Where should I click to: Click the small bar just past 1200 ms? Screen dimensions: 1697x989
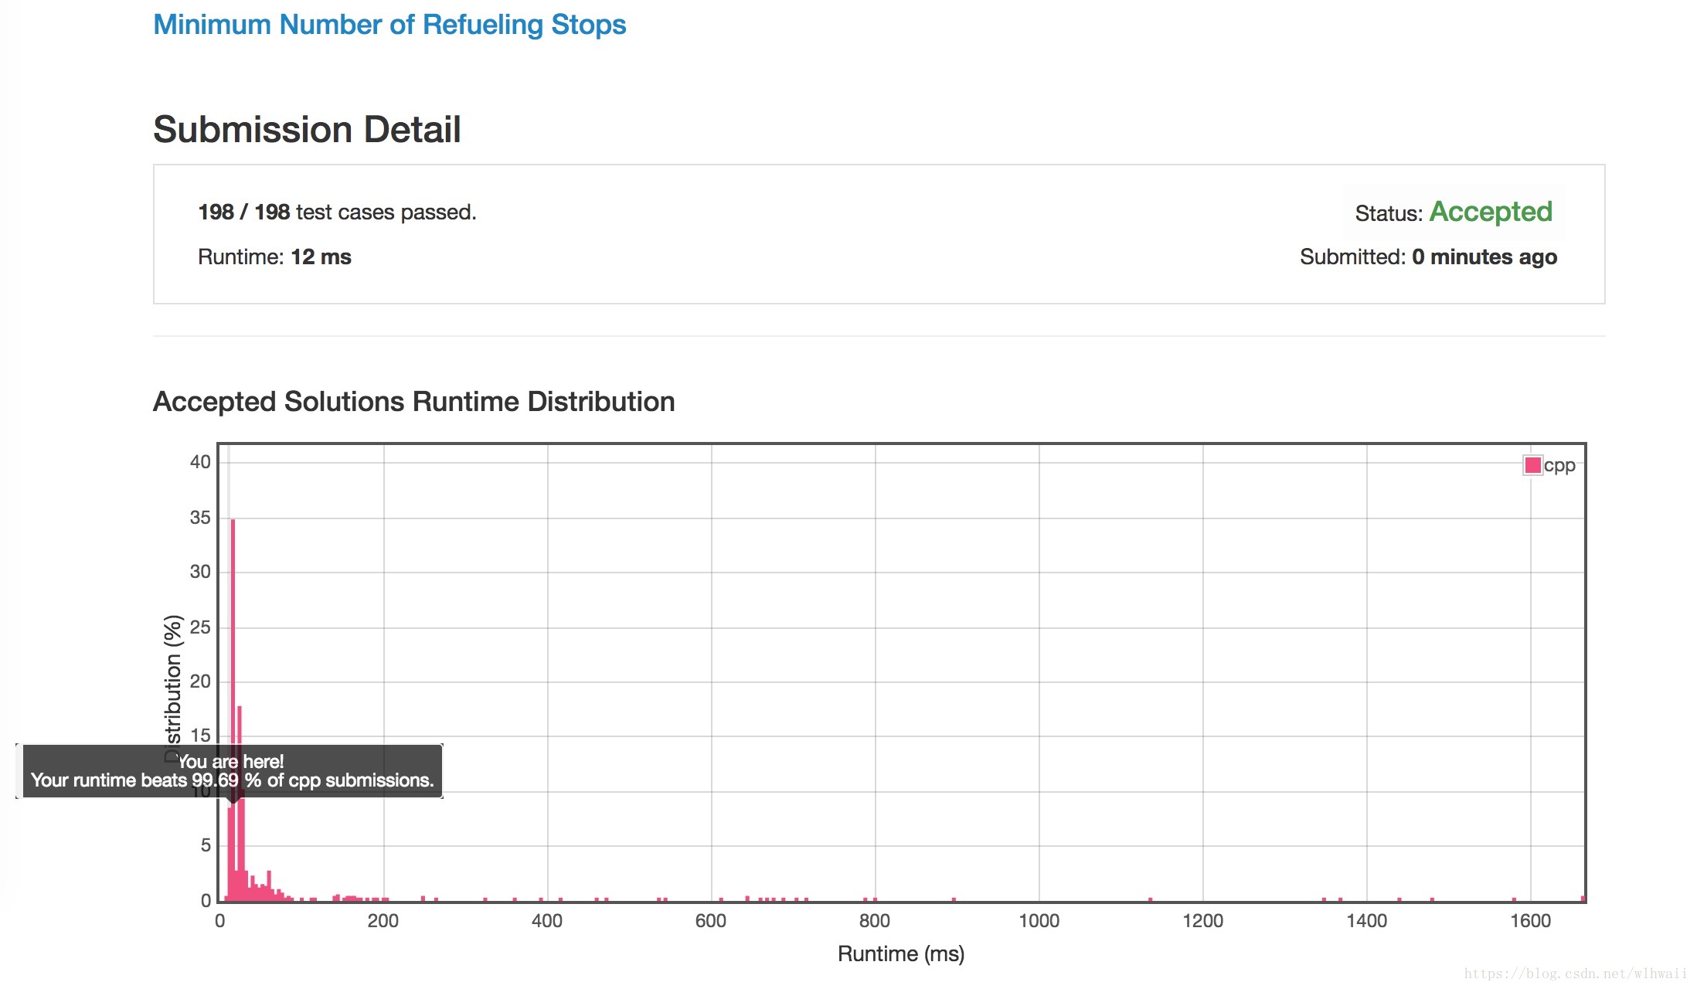[1323, 899]
